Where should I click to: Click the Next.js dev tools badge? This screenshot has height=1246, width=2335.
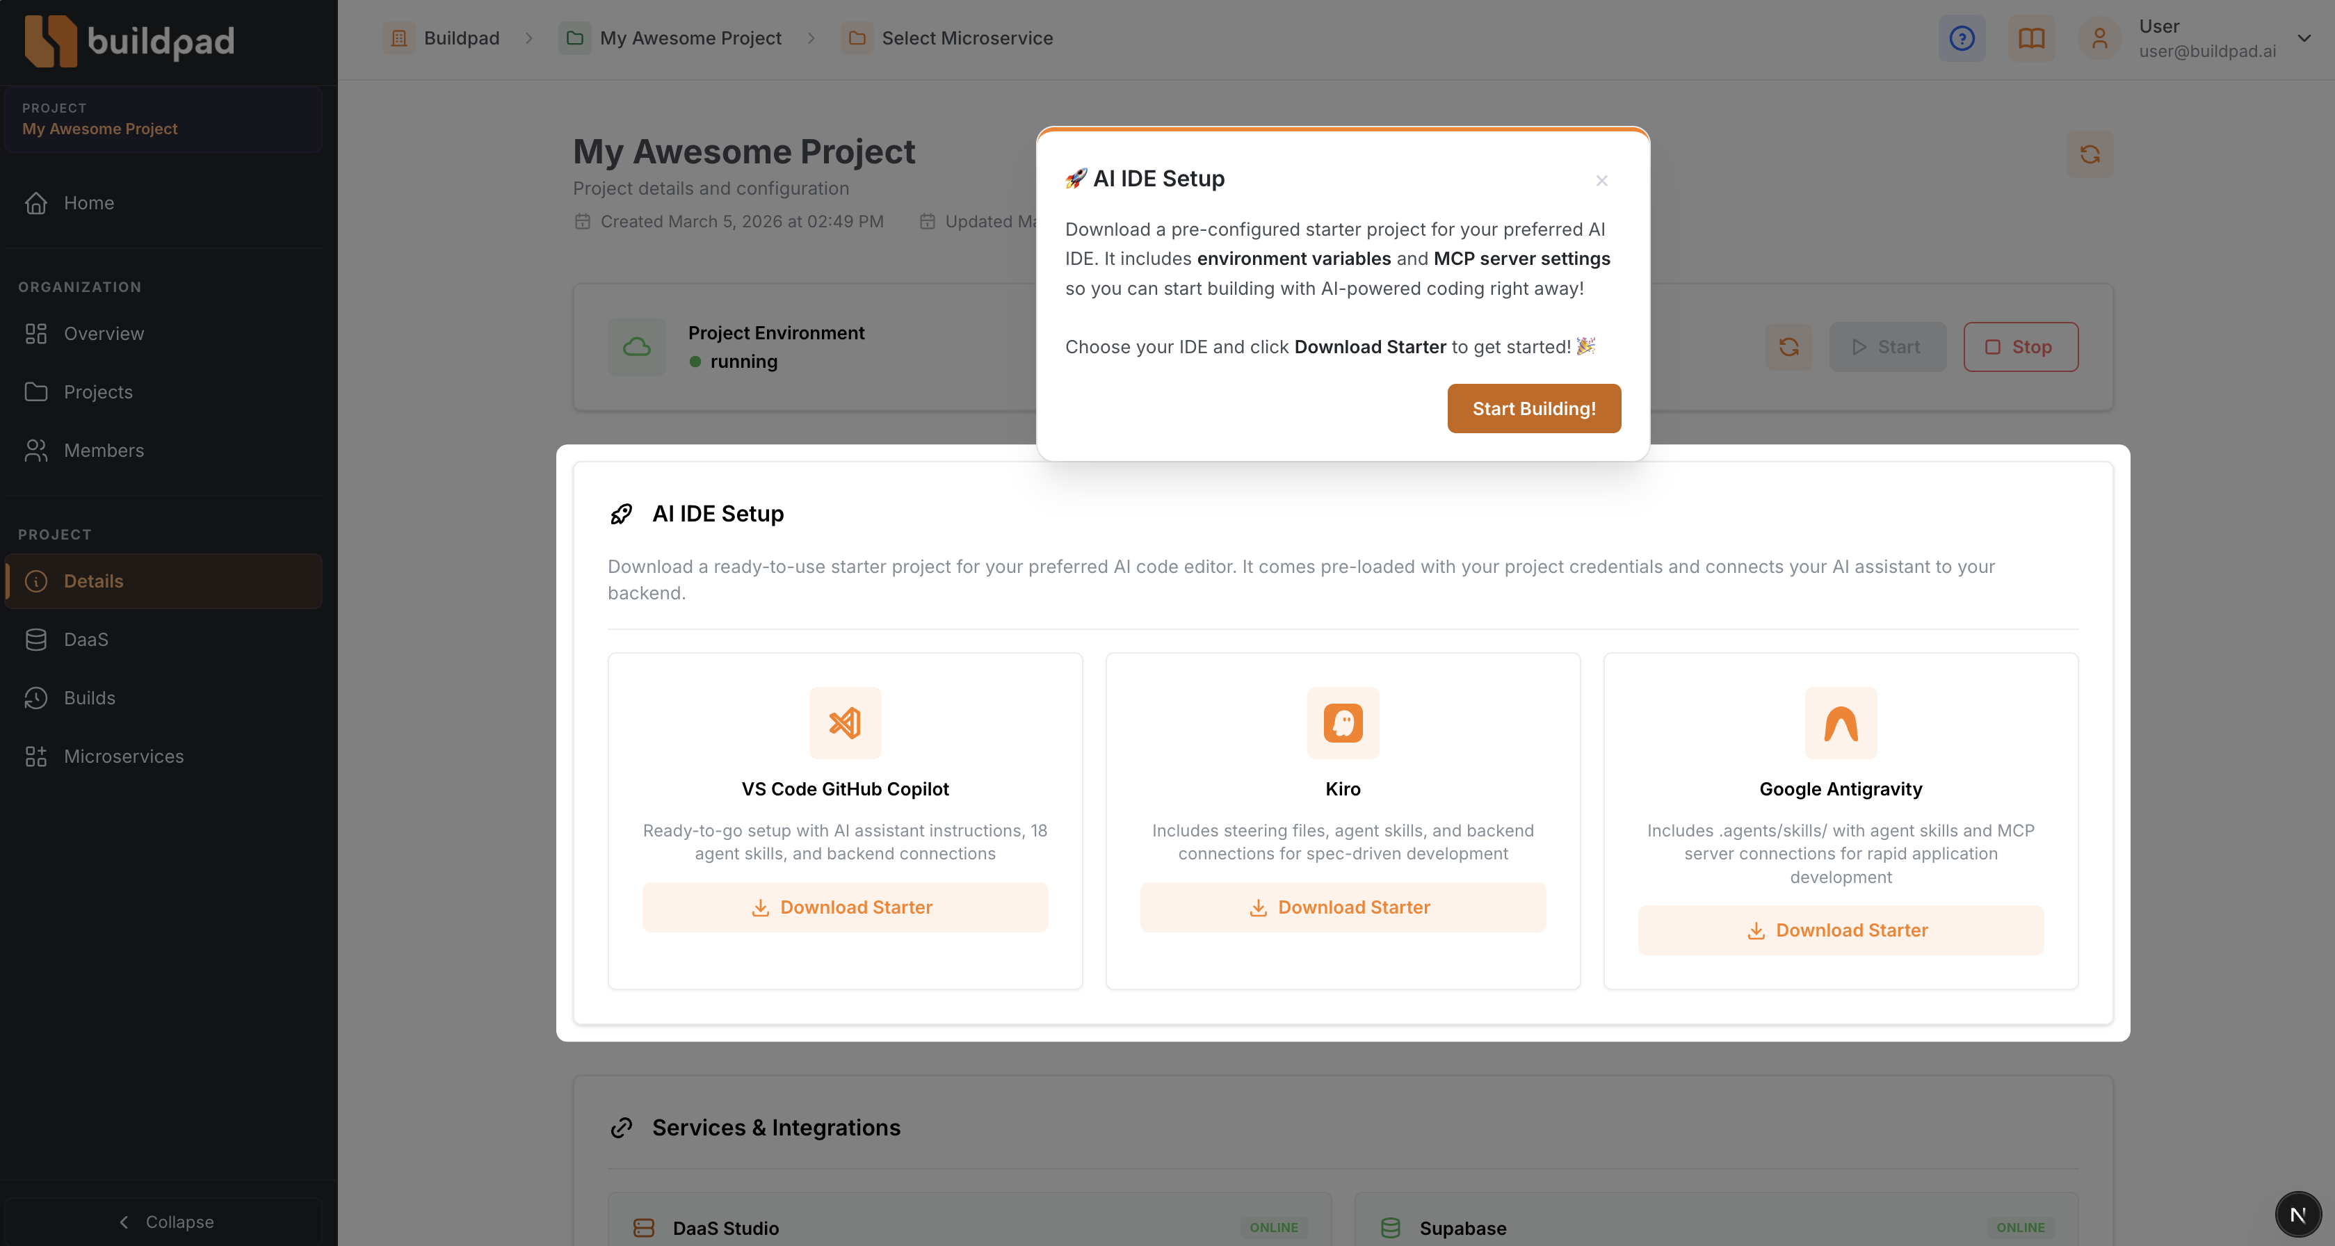(x=2297, y=1214)
